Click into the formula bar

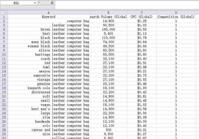(127, 5)
